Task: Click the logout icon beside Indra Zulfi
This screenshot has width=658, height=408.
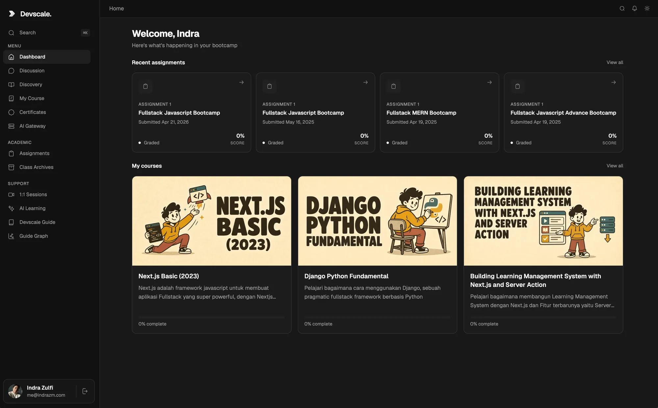Action: (x=85, y=391)
